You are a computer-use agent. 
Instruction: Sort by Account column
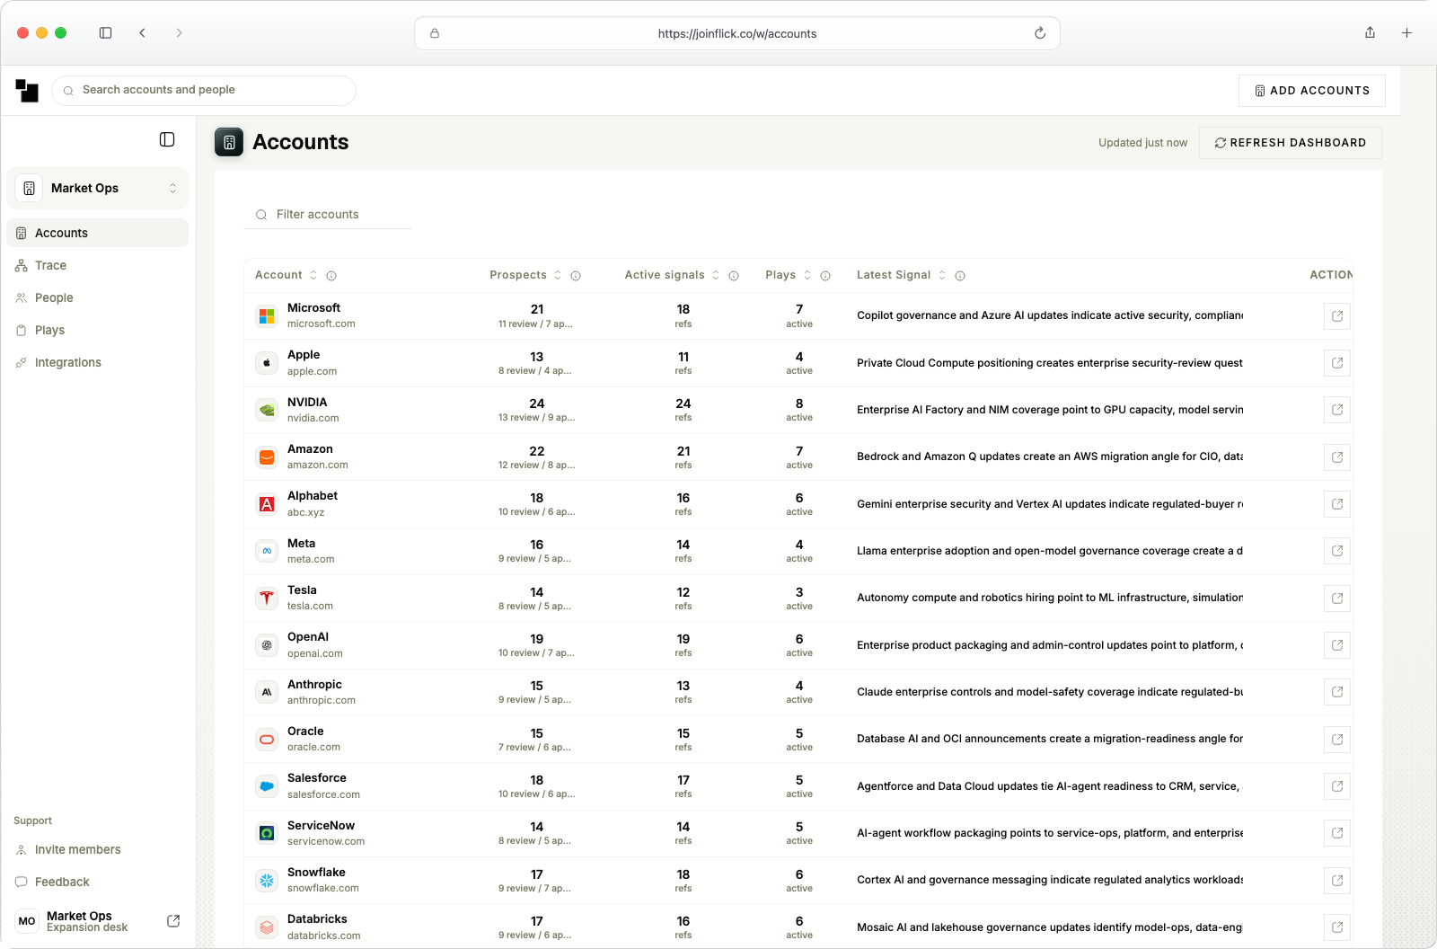point(313,276)
